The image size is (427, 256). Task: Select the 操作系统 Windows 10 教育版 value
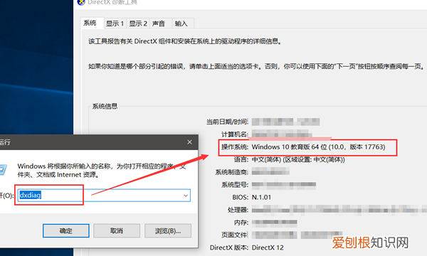[x=318, y=147]
